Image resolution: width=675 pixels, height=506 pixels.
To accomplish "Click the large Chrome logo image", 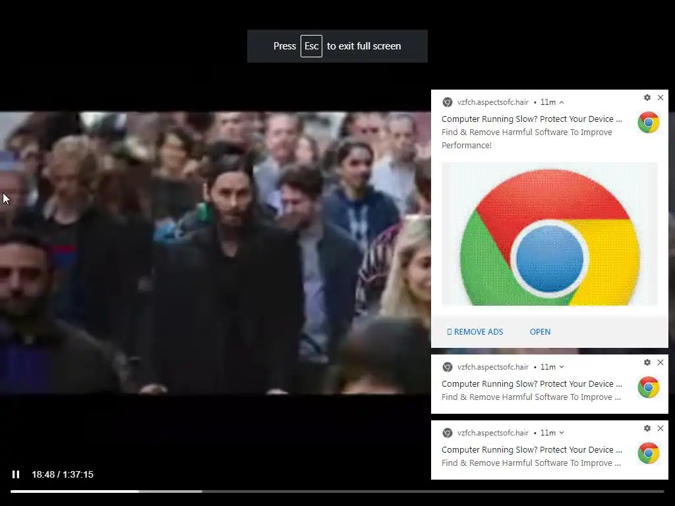I will [549, 234].
